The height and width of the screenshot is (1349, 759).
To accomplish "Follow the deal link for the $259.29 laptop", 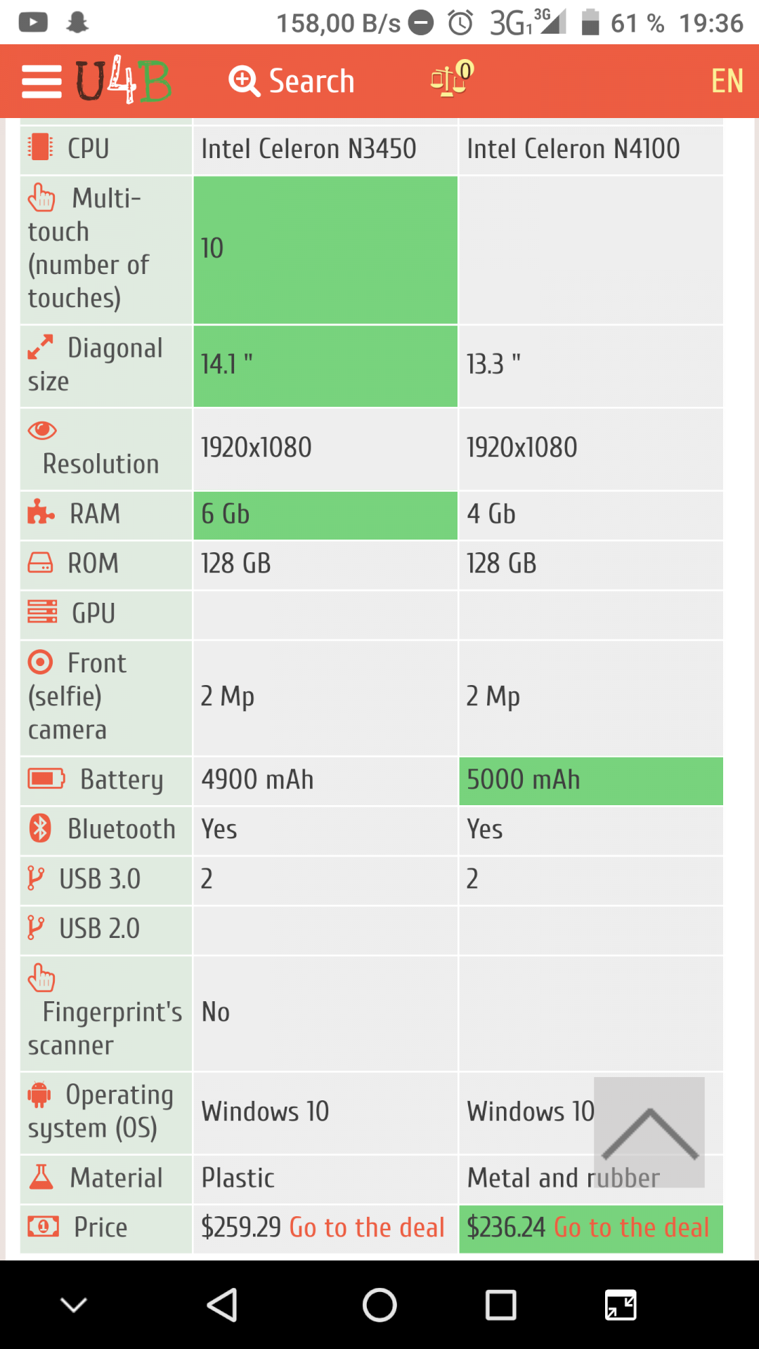I will (366, 1227).
